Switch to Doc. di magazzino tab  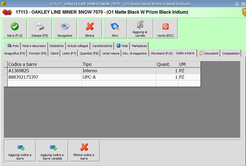point(135,53)
